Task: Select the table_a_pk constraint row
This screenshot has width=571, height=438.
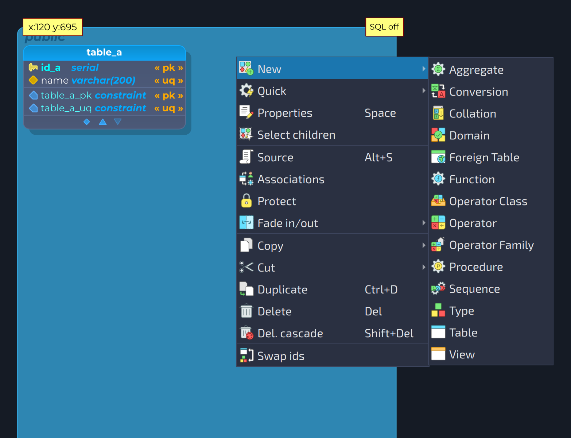Action: click(104, 95)
